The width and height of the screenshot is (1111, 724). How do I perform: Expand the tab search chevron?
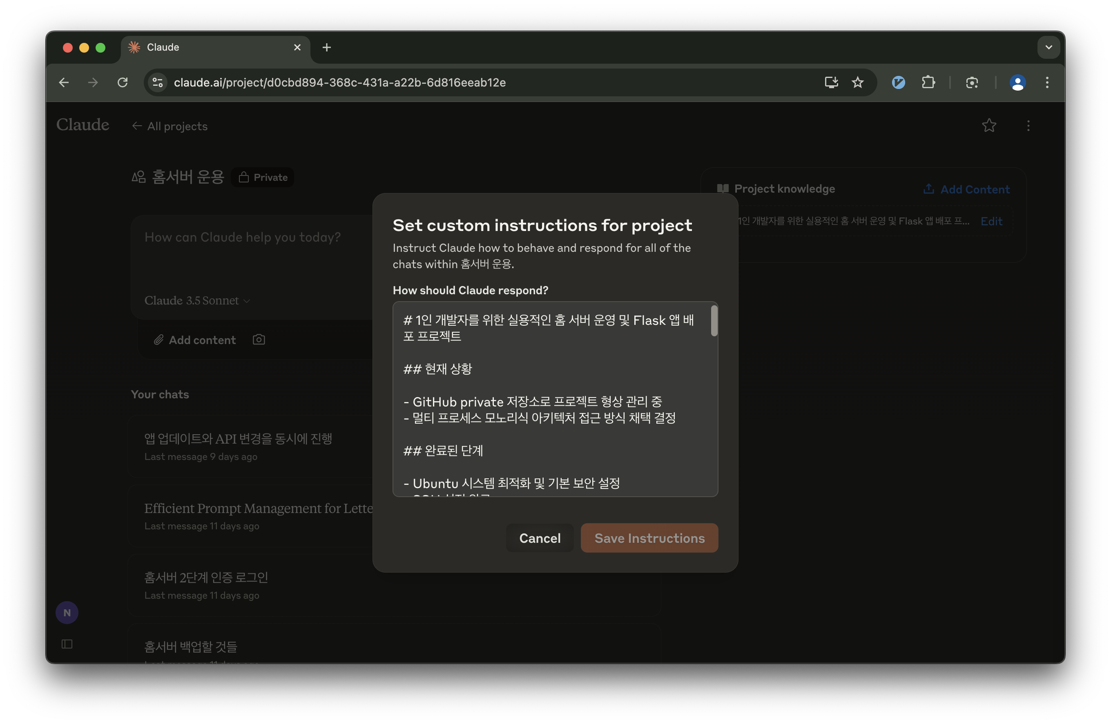[x=1049, y=47]
